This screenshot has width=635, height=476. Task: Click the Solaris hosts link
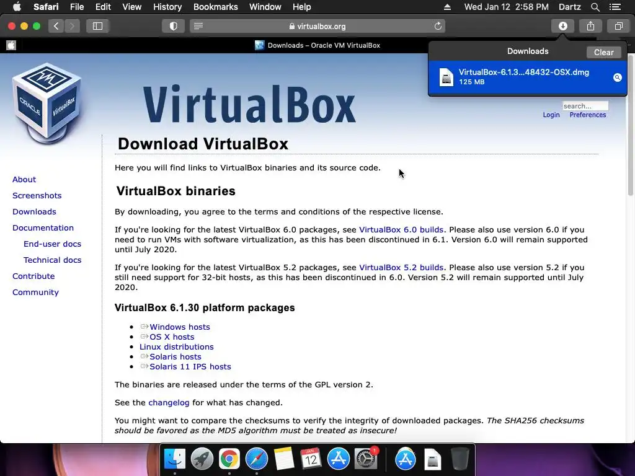point(175,356)
